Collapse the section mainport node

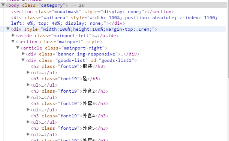(x=13, y=41)
